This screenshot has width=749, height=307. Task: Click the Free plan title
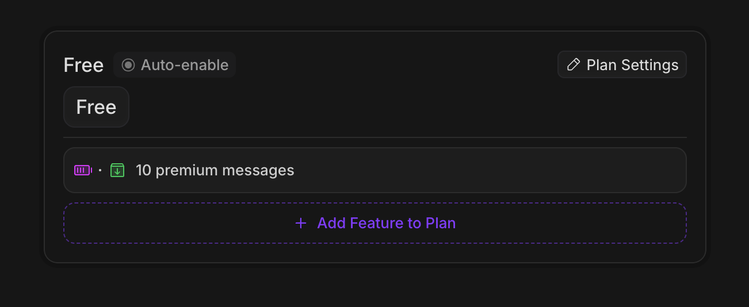click(83, 66)
